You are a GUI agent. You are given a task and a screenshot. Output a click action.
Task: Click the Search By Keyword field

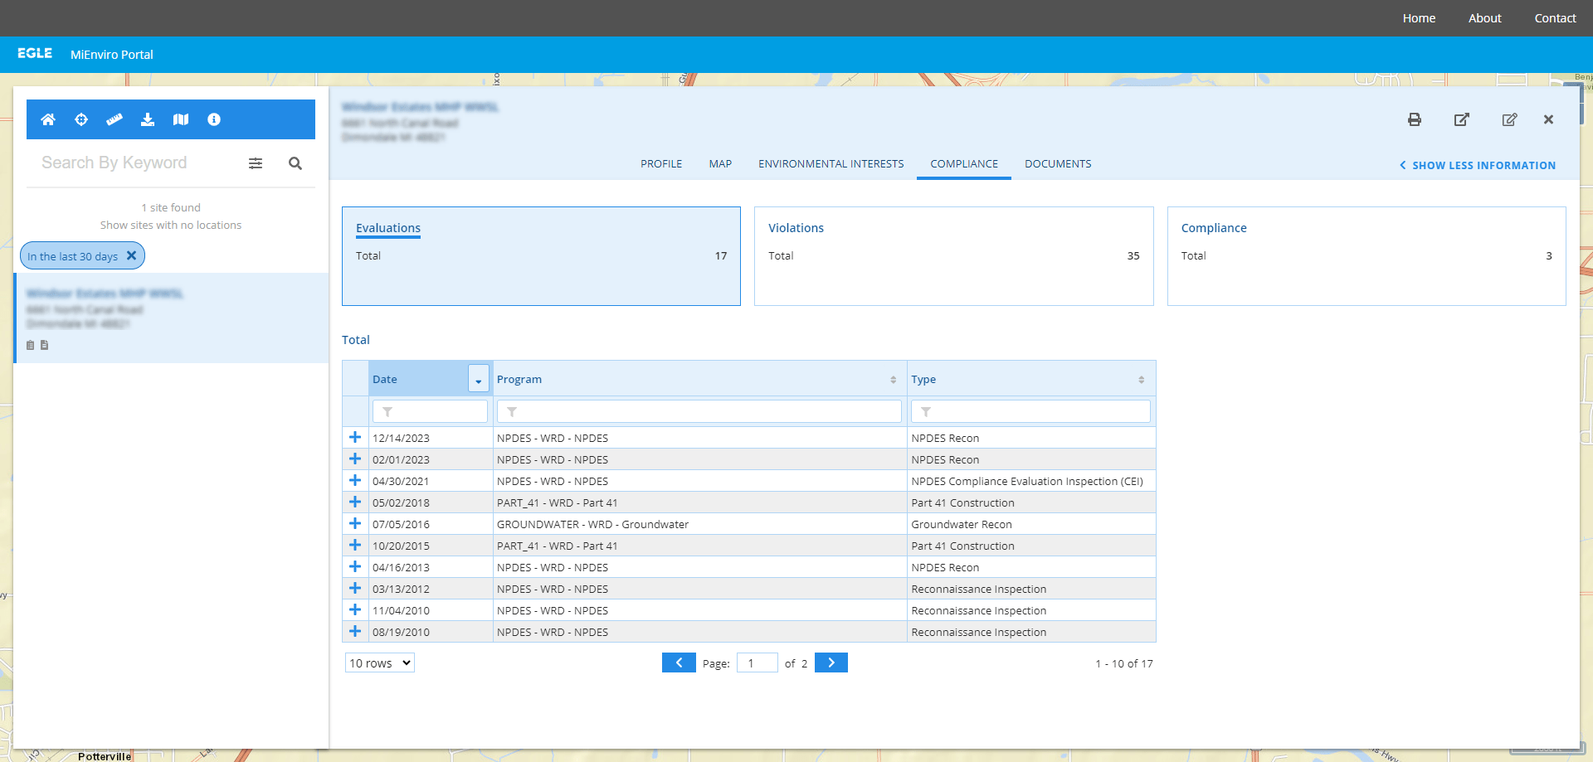(x=137, y=163)
